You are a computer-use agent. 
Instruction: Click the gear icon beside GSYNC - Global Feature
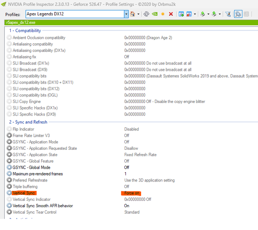(x=9, y=161)
